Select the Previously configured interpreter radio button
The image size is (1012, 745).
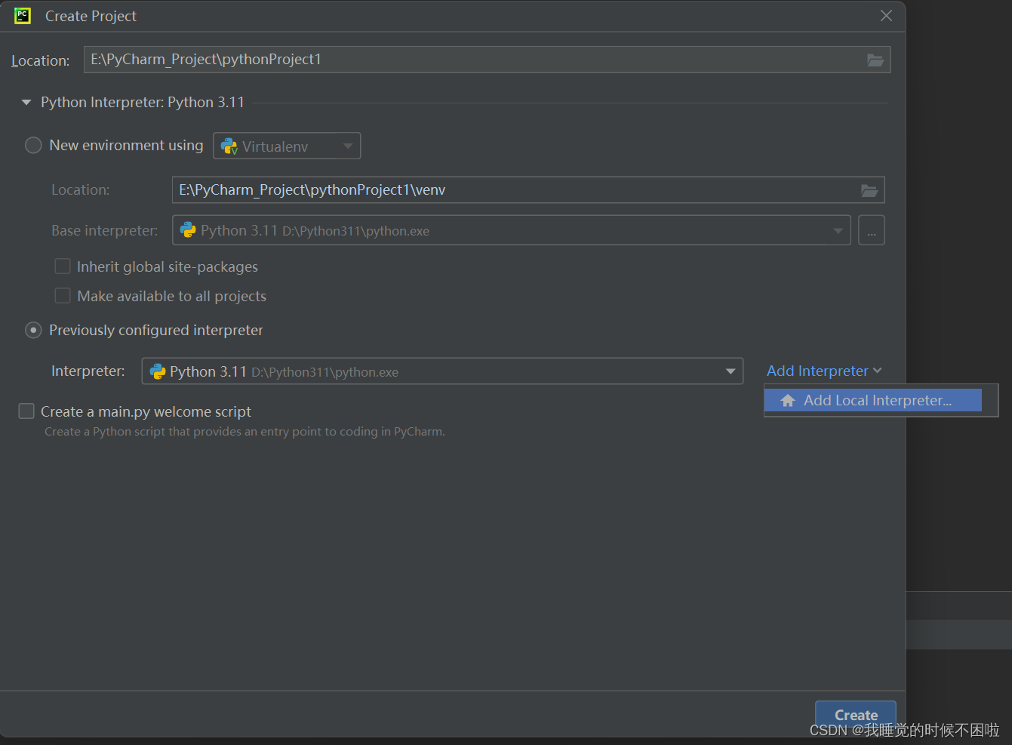pyautogui.click(x=33, y=330)
